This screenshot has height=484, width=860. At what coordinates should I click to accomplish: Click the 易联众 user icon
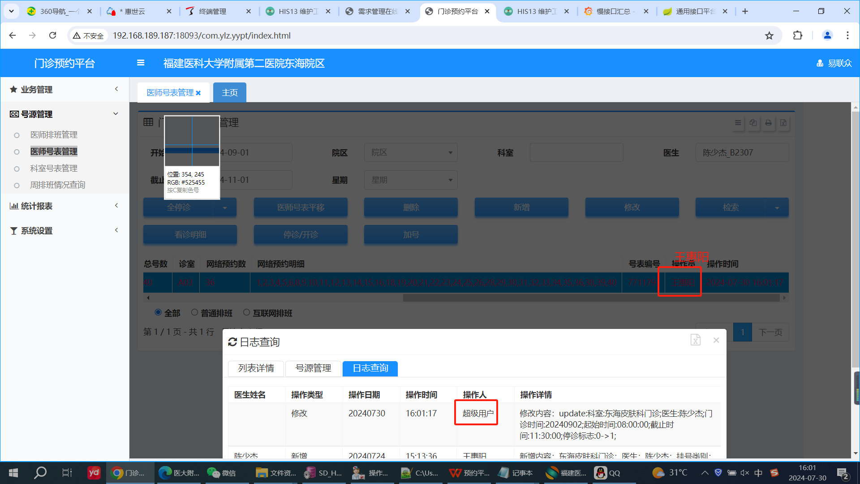point(820,63)
